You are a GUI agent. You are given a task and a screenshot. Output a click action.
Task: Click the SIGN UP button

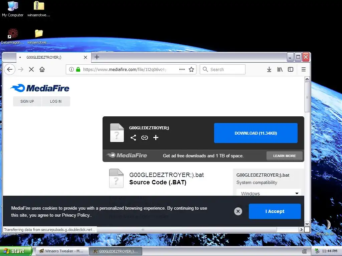click(27, 101)
